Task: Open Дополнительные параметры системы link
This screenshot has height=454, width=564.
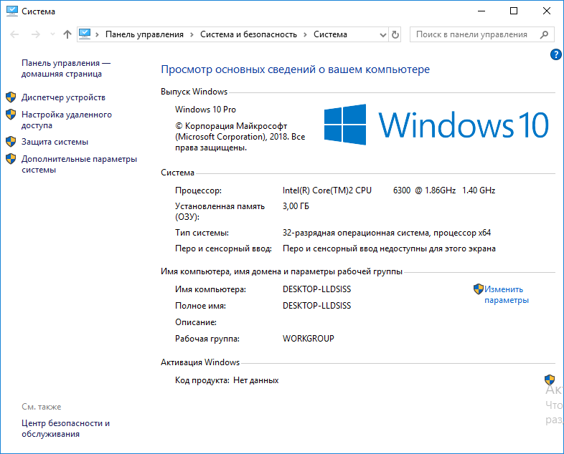Action: click(x=79, y=165)
